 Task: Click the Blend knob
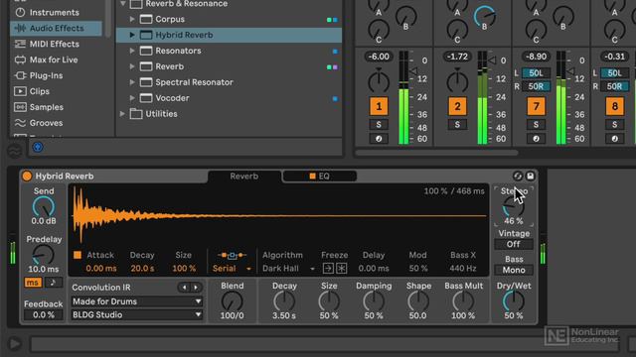coord(232,301)
